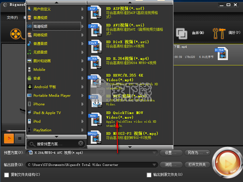243x182 pixels.
Task: Select HD ASF video format icon
Action: click(95, 12)
